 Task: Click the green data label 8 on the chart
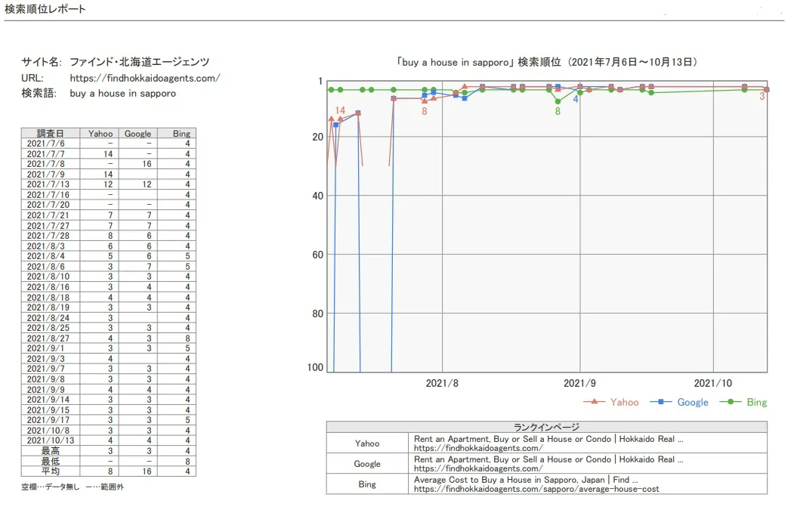pos(558,111)
